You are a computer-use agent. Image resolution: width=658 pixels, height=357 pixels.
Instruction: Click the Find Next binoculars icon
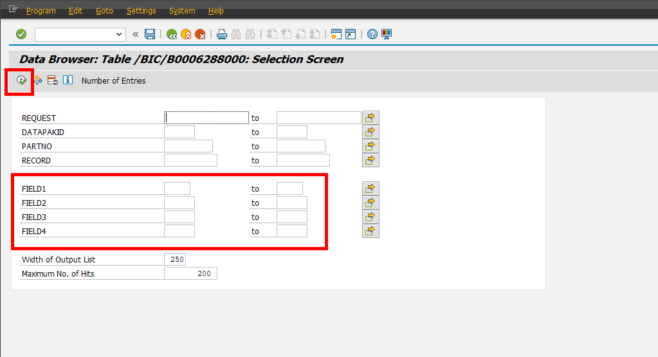(250, 34)
